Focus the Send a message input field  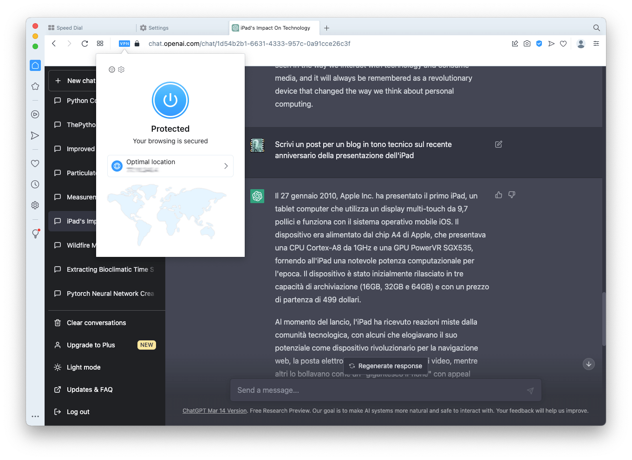coord(378,390)
